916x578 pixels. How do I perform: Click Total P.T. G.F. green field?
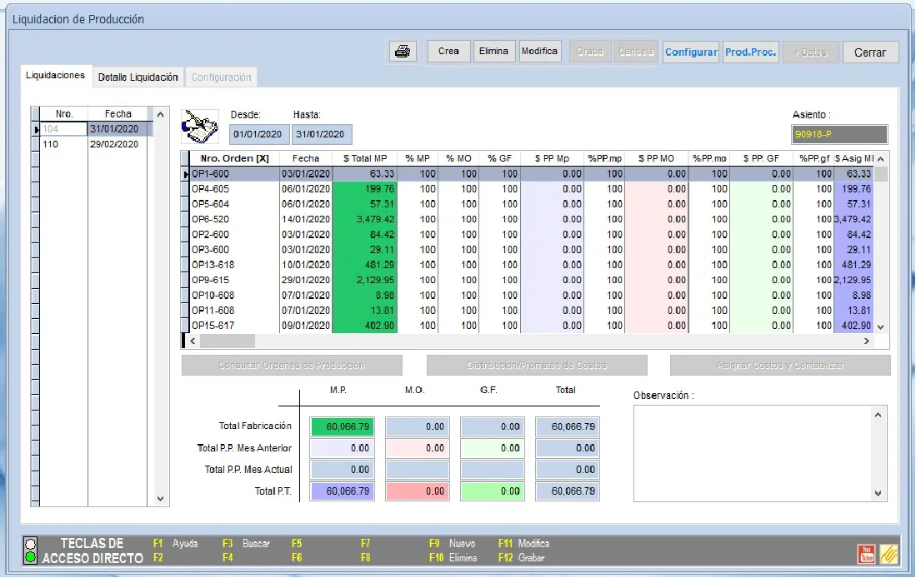493,491
